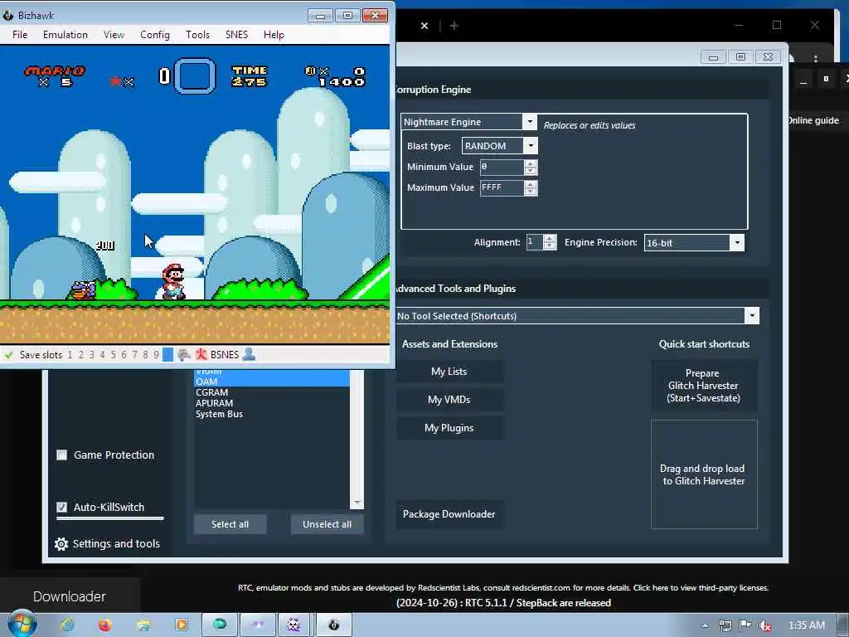Open the SNES menu
The height and width of the screenshot is (637, 849).
tap(236, 35)
